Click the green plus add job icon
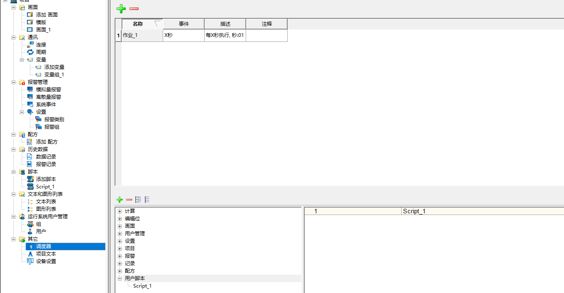This screenshot has width=564, height=293. [x=121, y=9]
